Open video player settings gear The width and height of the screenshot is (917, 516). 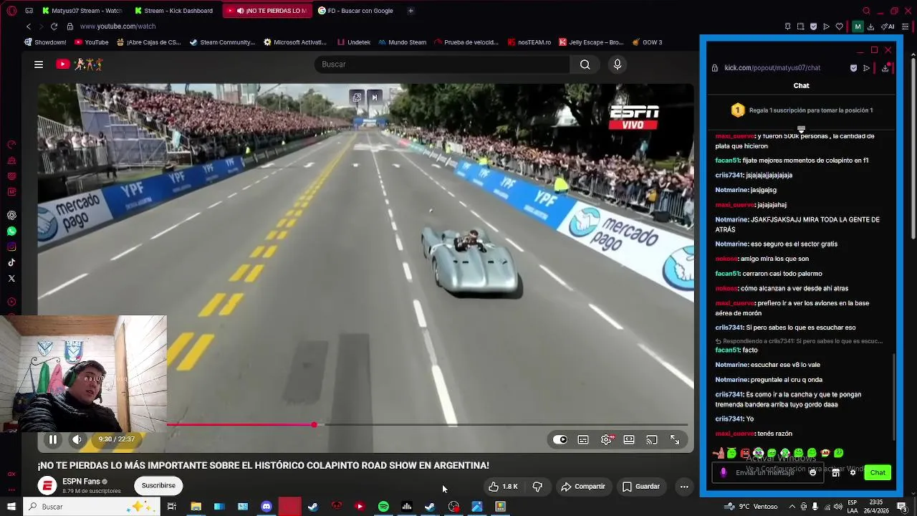606,439
